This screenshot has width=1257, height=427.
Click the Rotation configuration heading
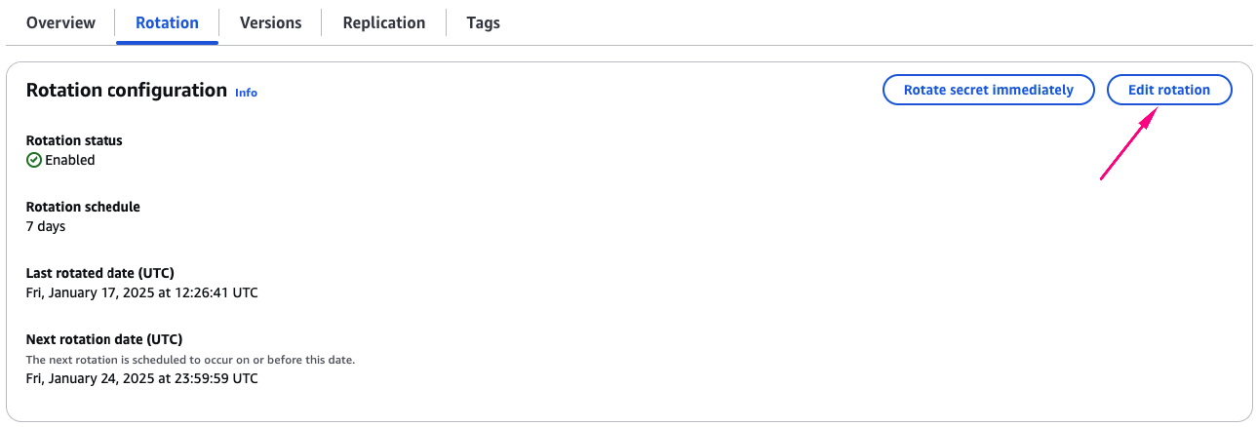click(126, 90)
